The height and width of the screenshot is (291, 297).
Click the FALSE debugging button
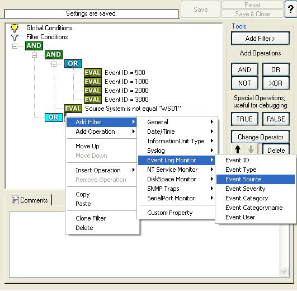click(x=276, y=119)
